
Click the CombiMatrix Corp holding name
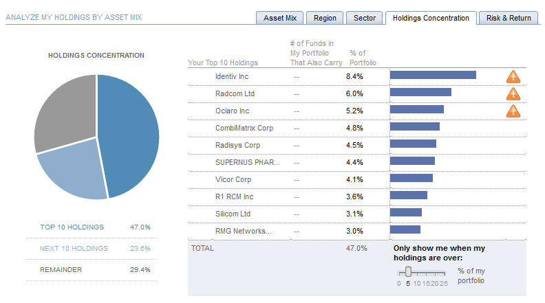pos(239,127)
